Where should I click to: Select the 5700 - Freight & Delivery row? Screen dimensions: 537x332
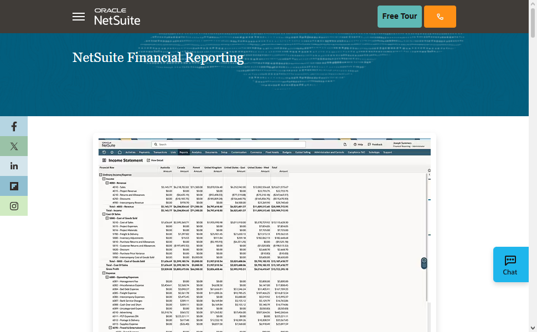click(x=194, y=234)
